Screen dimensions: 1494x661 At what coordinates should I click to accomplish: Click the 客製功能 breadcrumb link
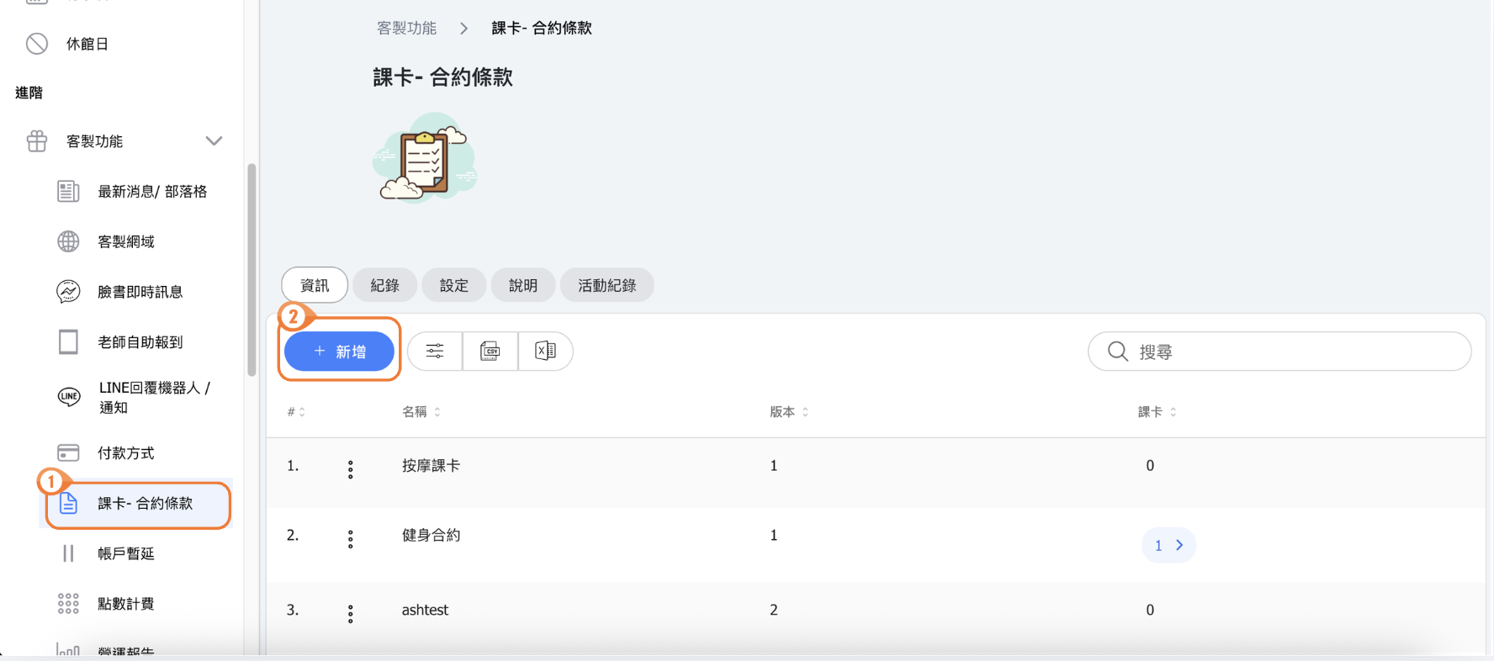406,28
